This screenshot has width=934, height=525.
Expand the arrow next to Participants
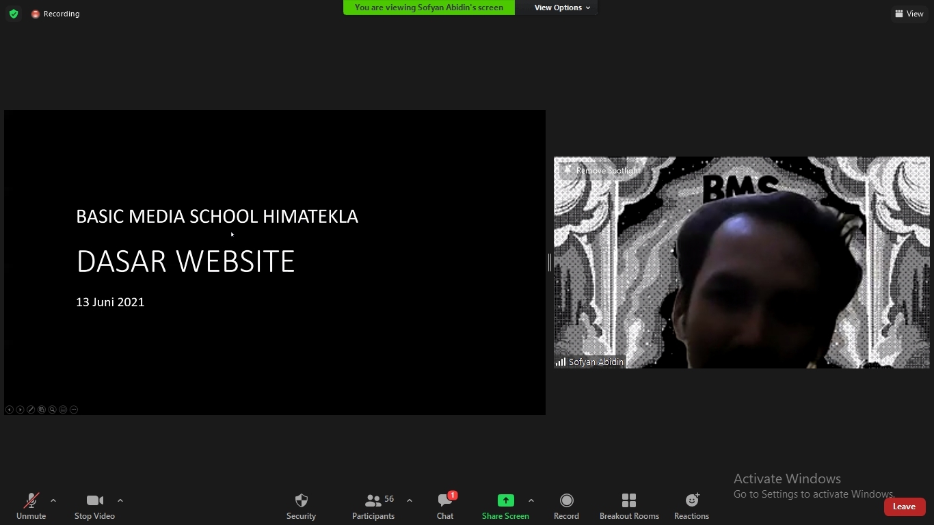[x=410, y=500]
